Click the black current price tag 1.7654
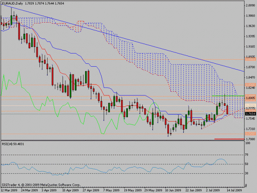The image size is (257, 193). pyautogui.click(x=250, y=114)
